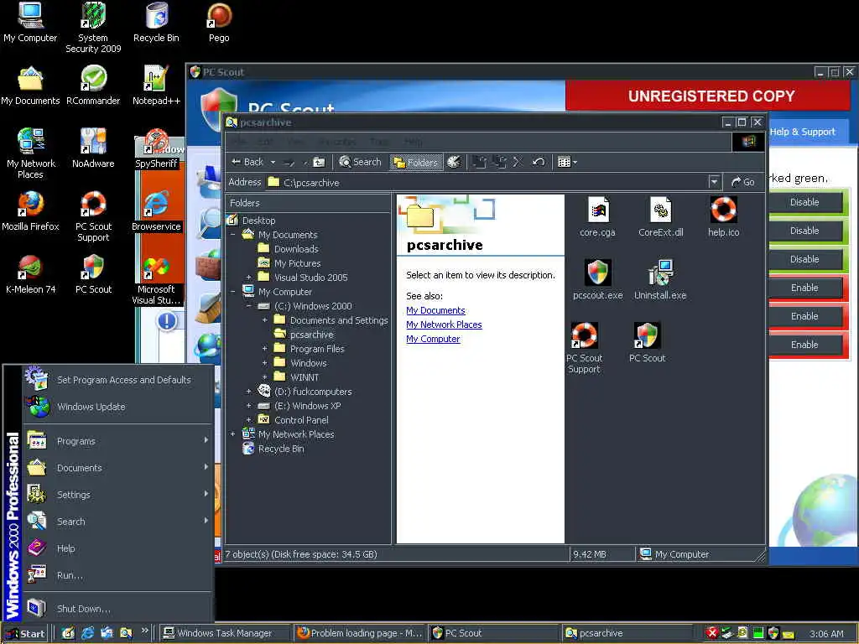This screenshot has height=644, width=859.
Task: Click red X shield tray icon
Action: click(x=711, y=633)
